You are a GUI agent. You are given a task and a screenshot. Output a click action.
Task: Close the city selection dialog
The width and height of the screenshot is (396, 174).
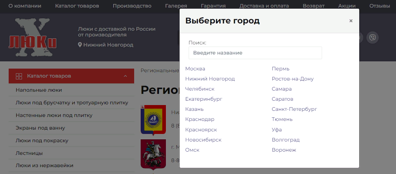click(x=351, y=21)
